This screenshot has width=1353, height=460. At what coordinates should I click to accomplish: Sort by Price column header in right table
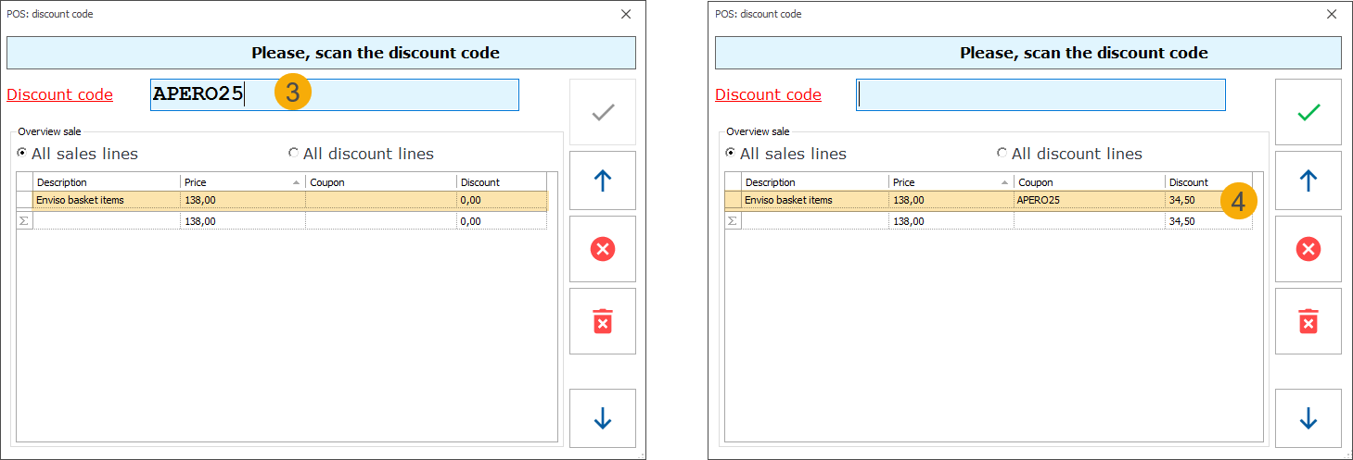pyautogui.click(x=950, y=182)
